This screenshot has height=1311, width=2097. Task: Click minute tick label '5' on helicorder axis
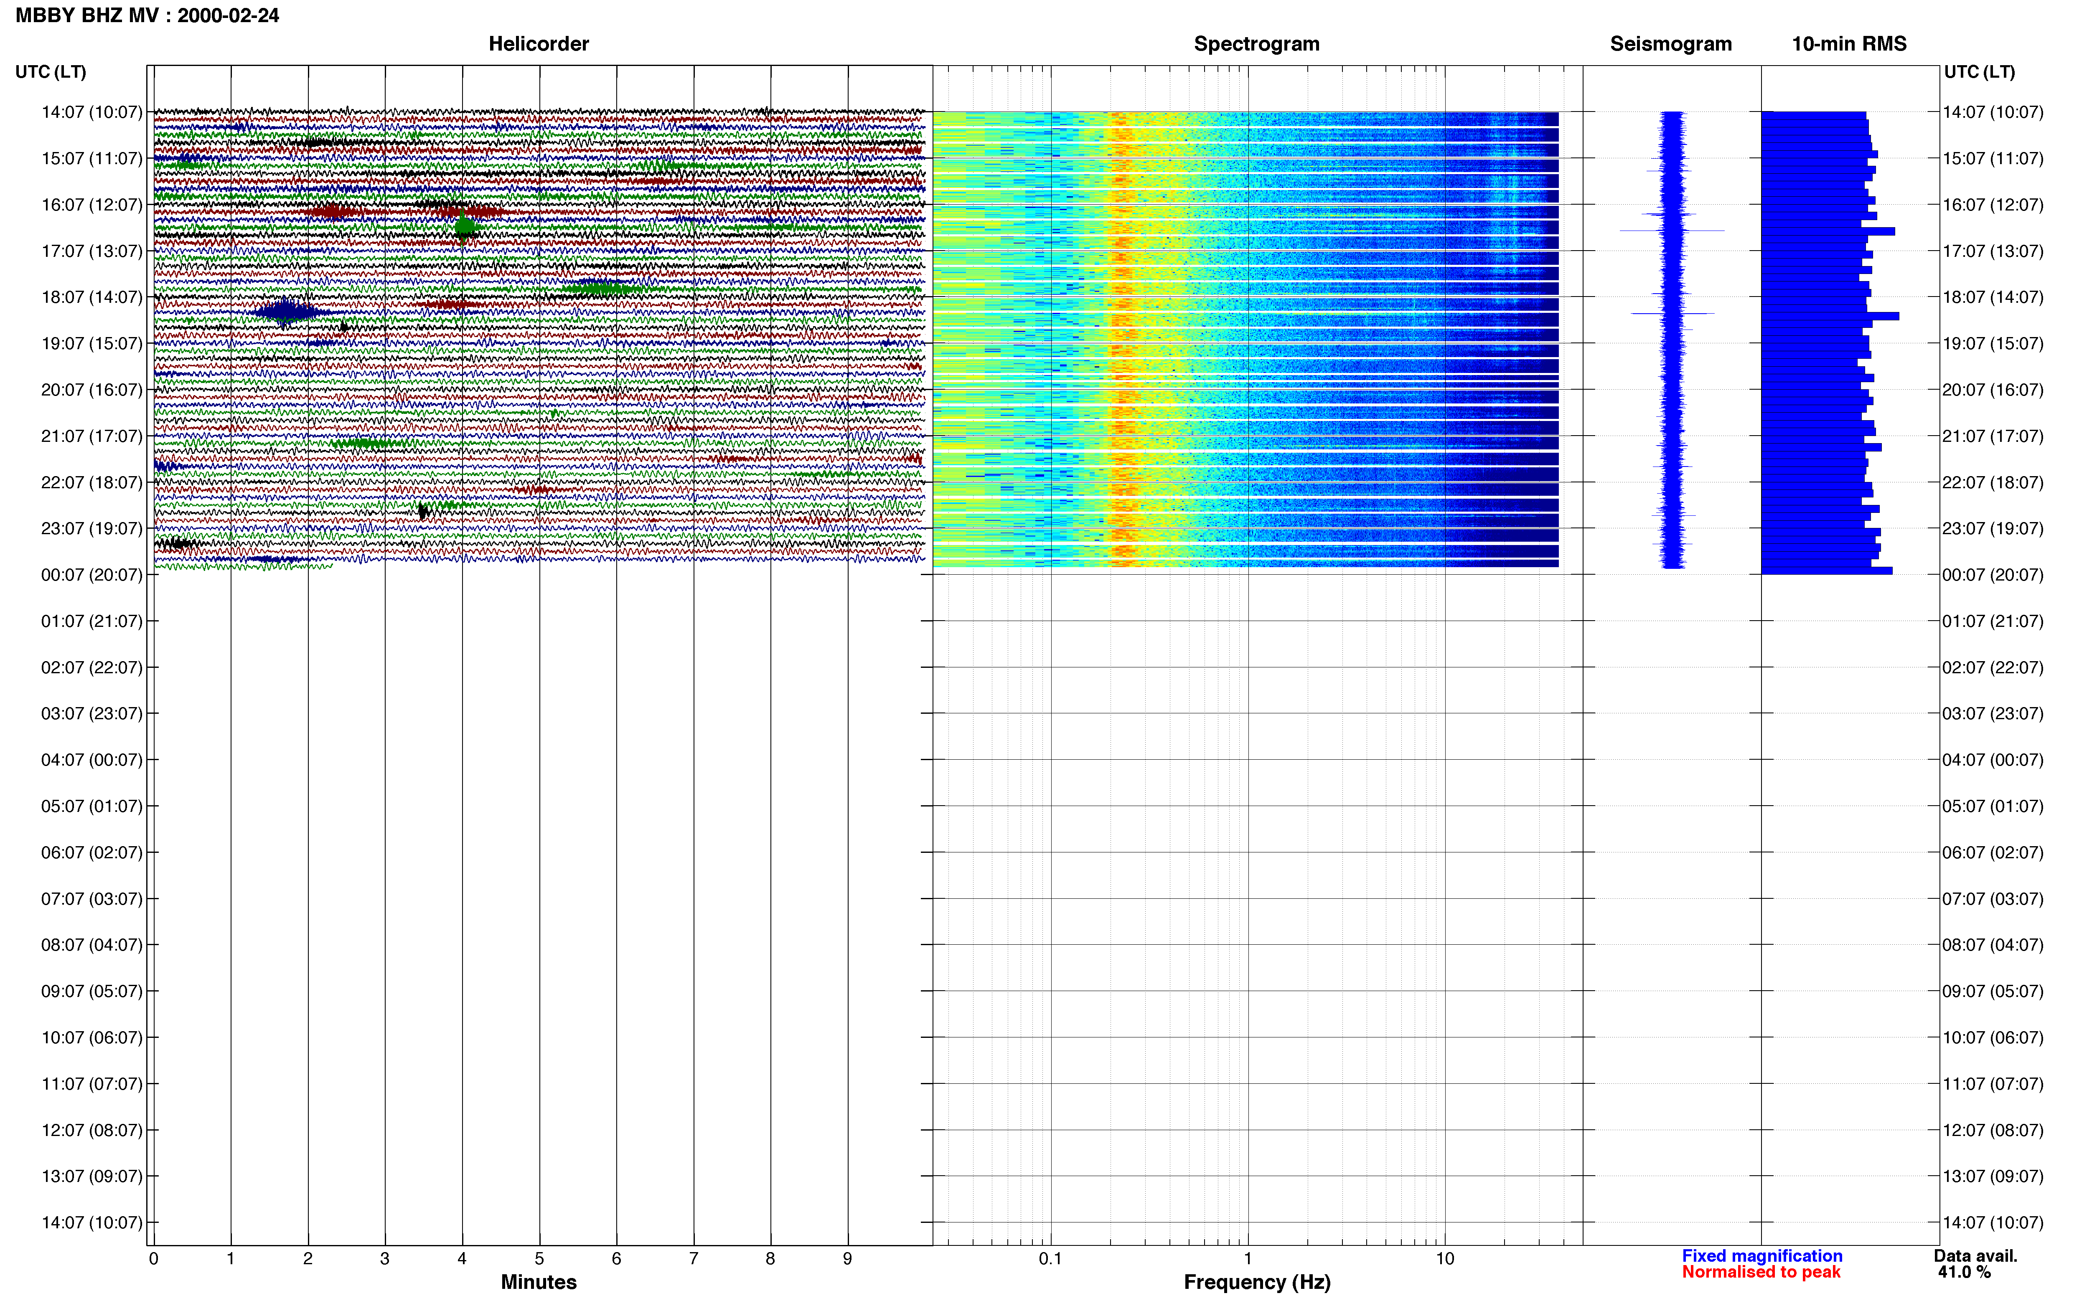(539, 1259)
